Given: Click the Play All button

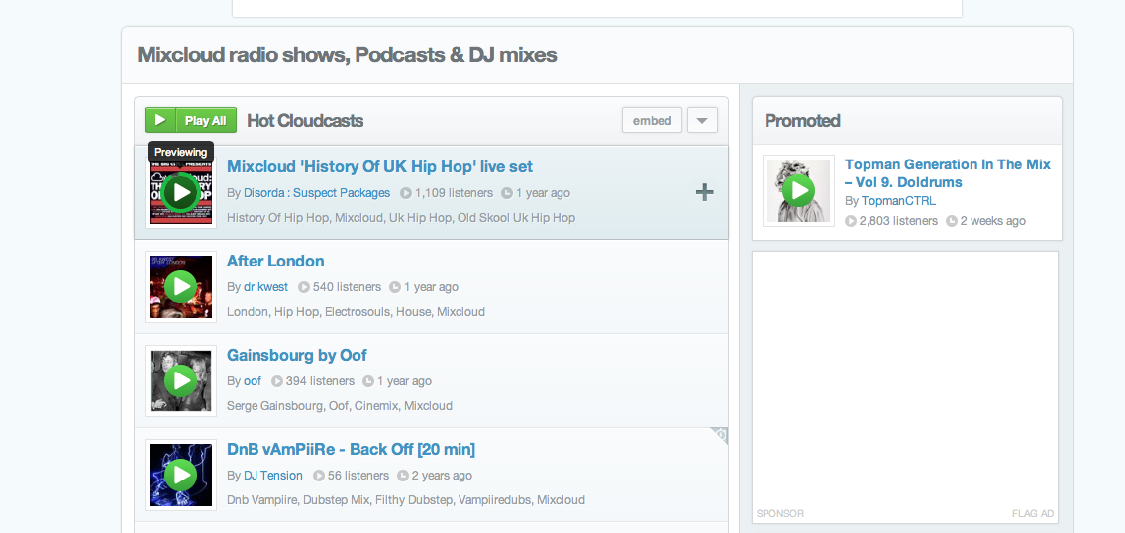Looking at the screenshot, I should tap(190, 120).
